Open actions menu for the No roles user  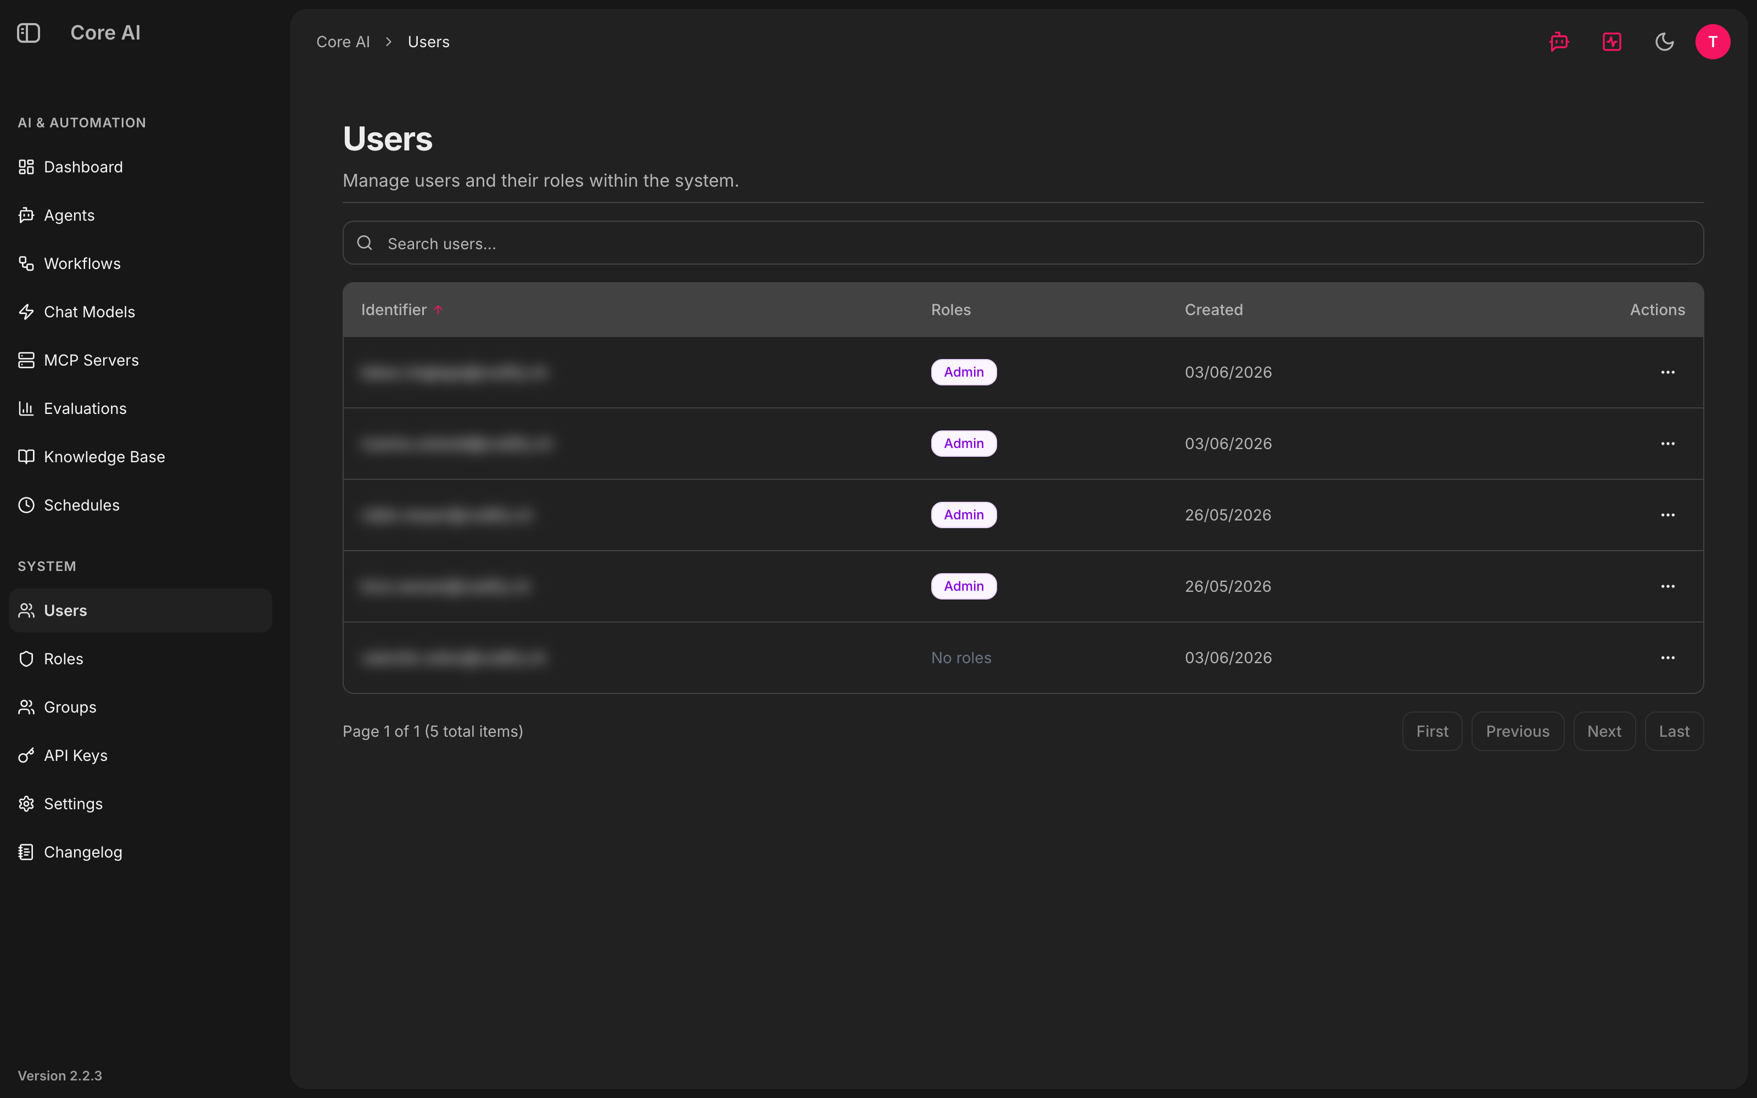[1668, 658]
